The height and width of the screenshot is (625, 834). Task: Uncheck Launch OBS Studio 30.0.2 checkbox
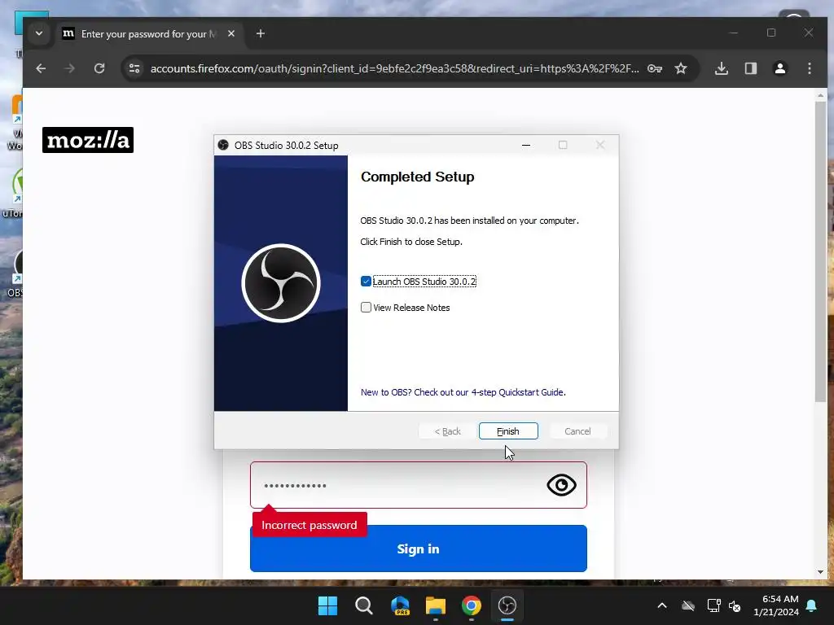pos(366,281)
